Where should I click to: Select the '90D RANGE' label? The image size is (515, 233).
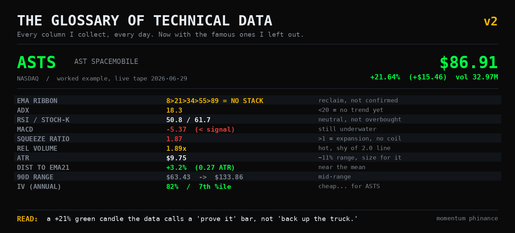[35, 177]
